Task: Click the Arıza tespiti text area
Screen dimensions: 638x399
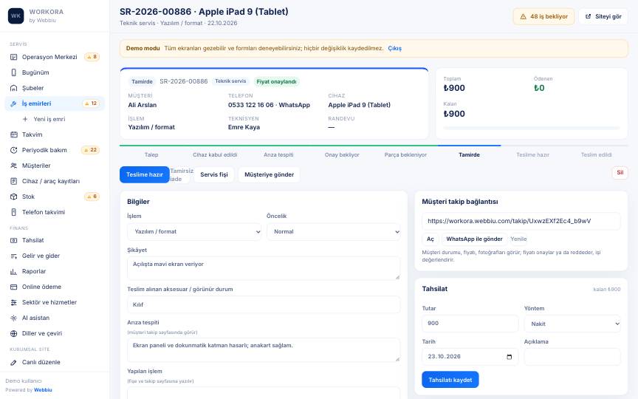Action: click(264, 350)
